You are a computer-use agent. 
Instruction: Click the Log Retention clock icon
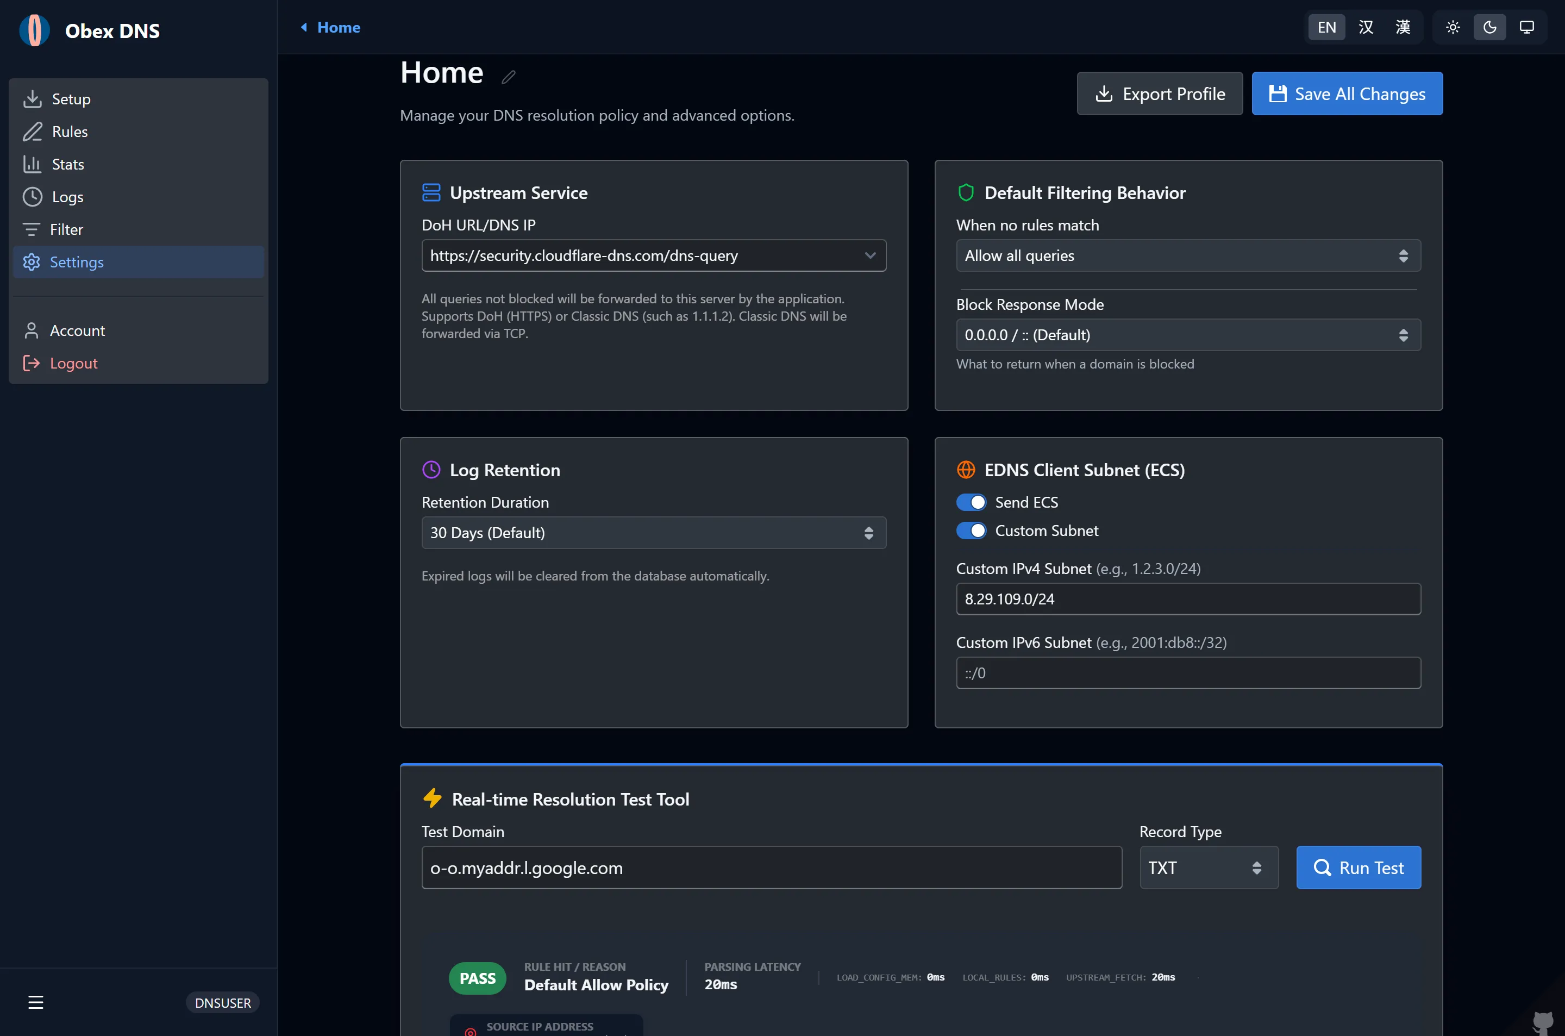pos(431,470)
